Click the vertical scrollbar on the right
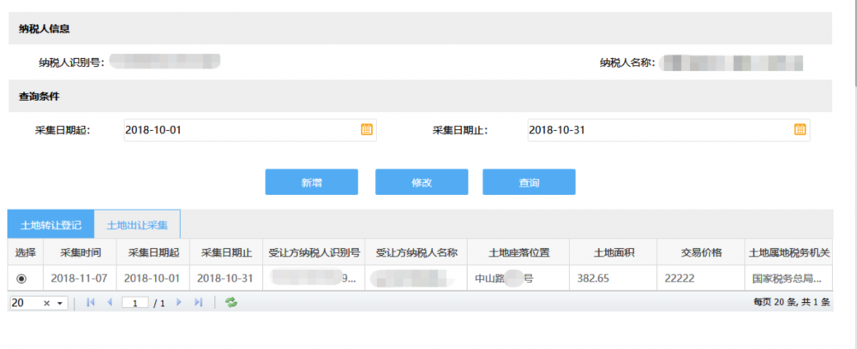 [x=852, y=171]
